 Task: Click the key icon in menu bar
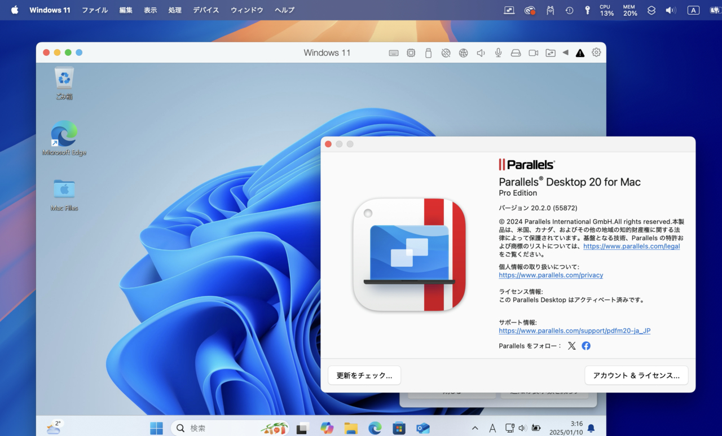pyautogui.click(x=587, y=10)
